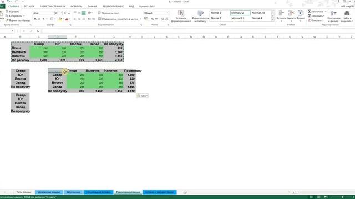Click the comma style (000) icon
Screen dimensions: 355x199
click(156, 19)
